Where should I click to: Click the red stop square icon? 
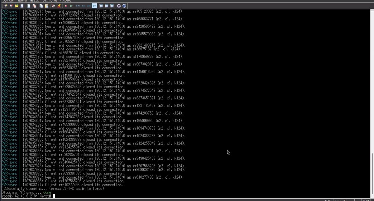[66, 6]
